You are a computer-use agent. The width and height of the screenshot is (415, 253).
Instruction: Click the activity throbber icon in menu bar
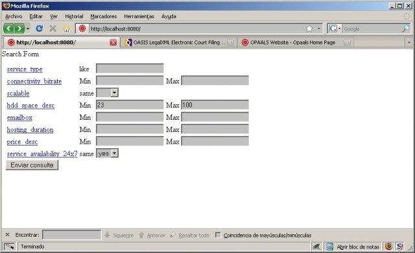pyautogui.click(x=406, y=16)
